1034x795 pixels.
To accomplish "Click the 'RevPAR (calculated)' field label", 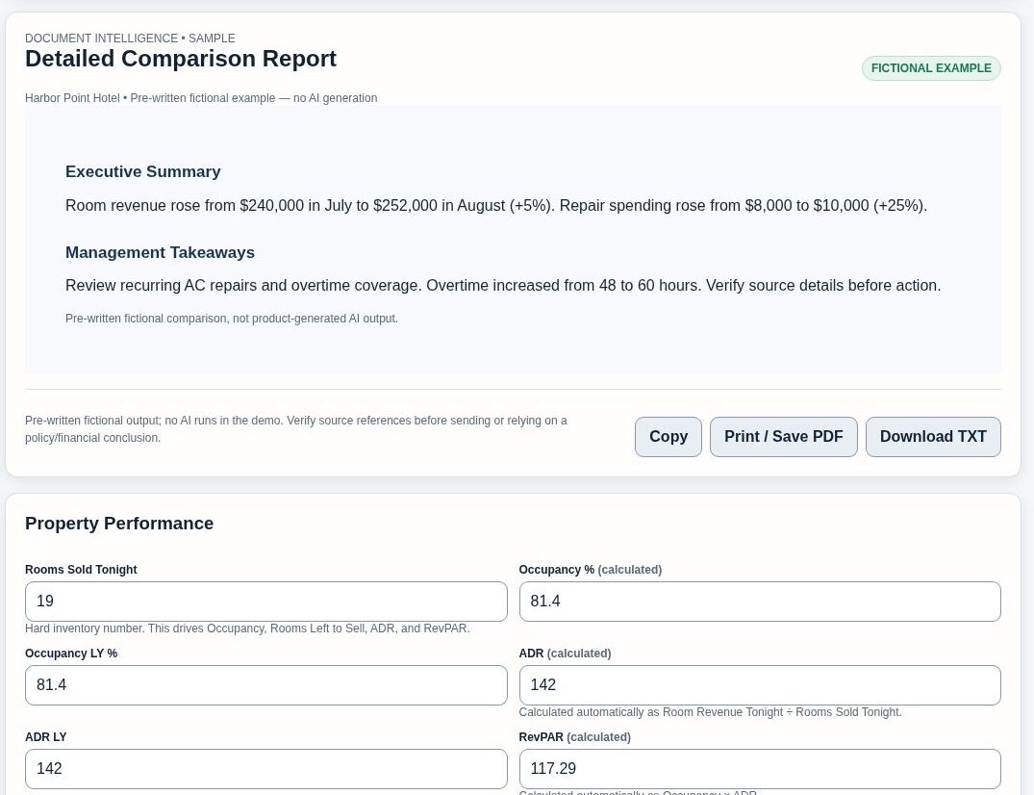I will coord(575,737).
